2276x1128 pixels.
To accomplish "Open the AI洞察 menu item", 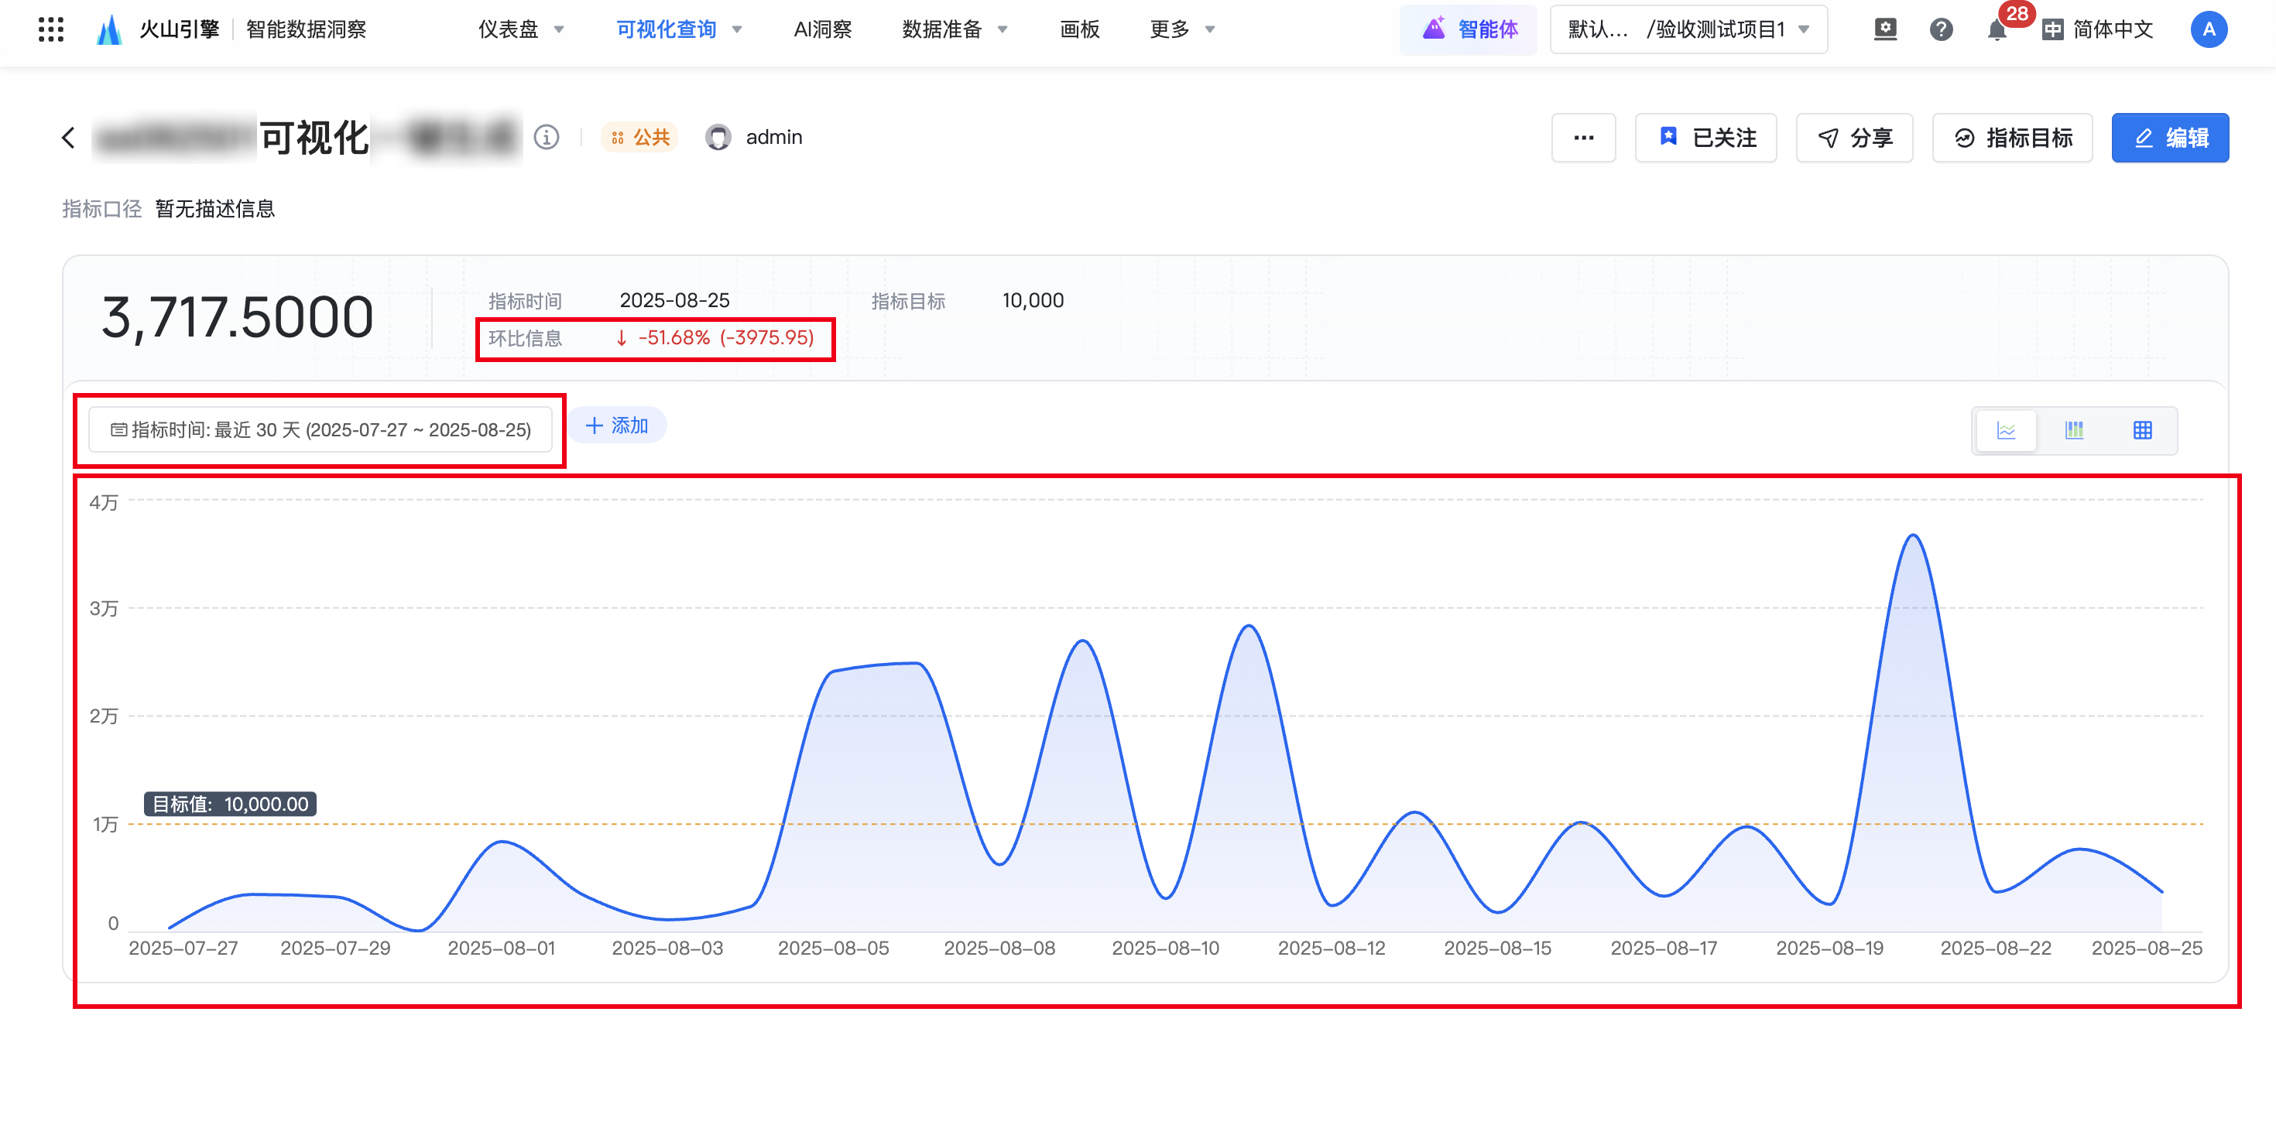I will click(x=821, y=30).
